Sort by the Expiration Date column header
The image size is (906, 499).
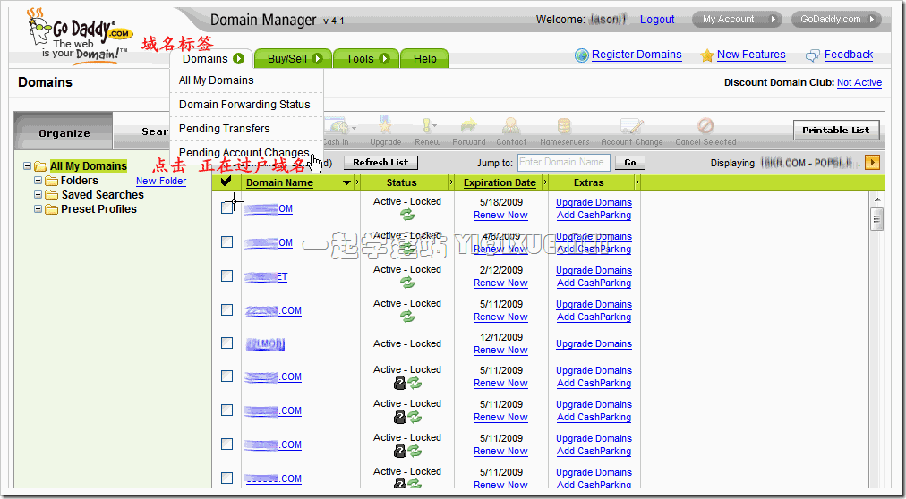pos(500,182)
